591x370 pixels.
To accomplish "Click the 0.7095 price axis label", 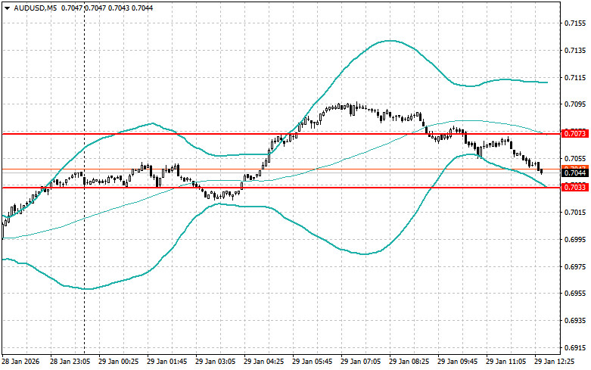I will tap(575, 104).
